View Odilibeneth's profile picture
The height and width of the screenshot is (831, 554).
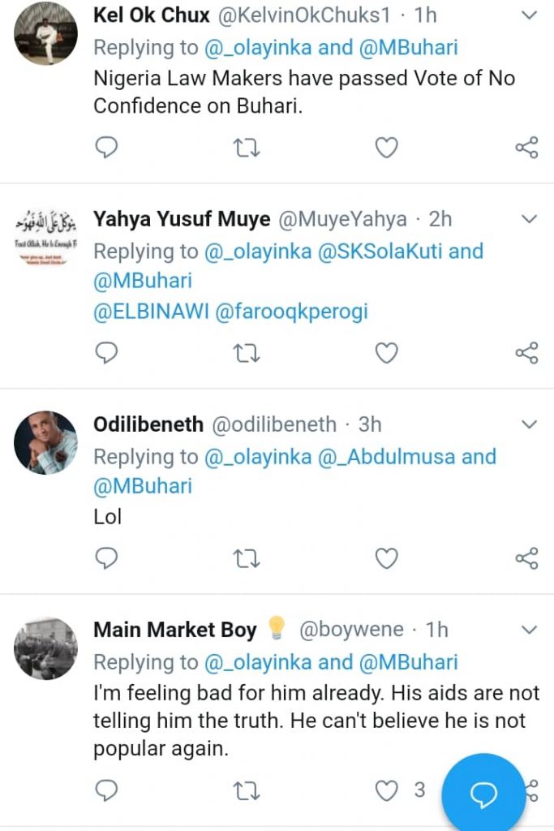click(x=46, y=442)
